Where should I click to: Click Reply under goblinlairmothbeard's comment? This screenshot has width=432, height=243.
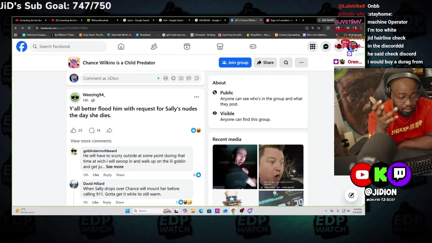coord(107,175)
